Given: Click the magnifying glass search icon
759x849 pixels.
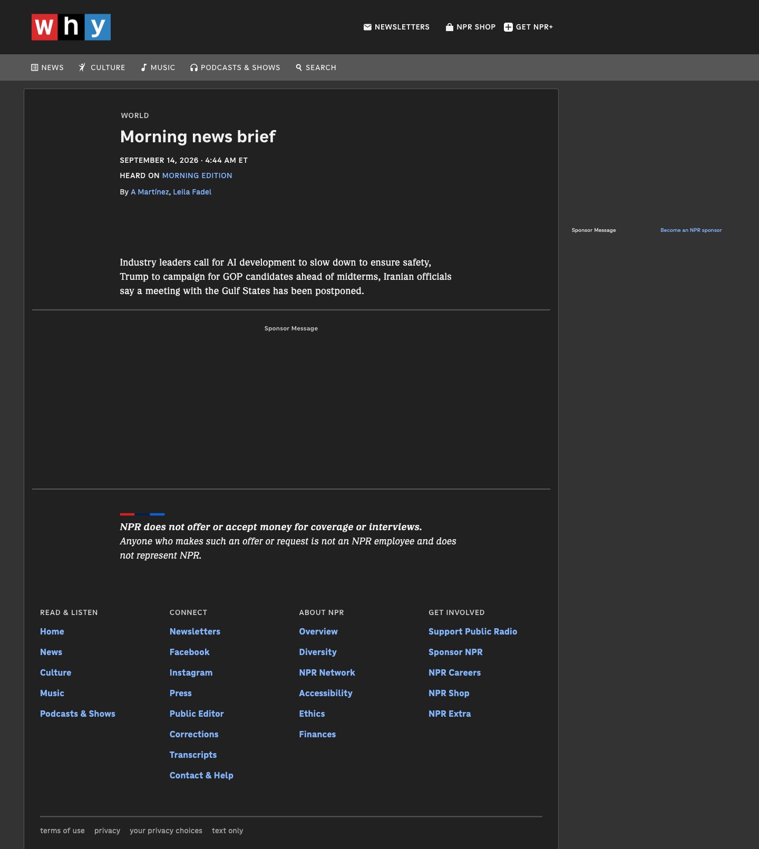Looking at the screenshot, I should coord(299,67).
